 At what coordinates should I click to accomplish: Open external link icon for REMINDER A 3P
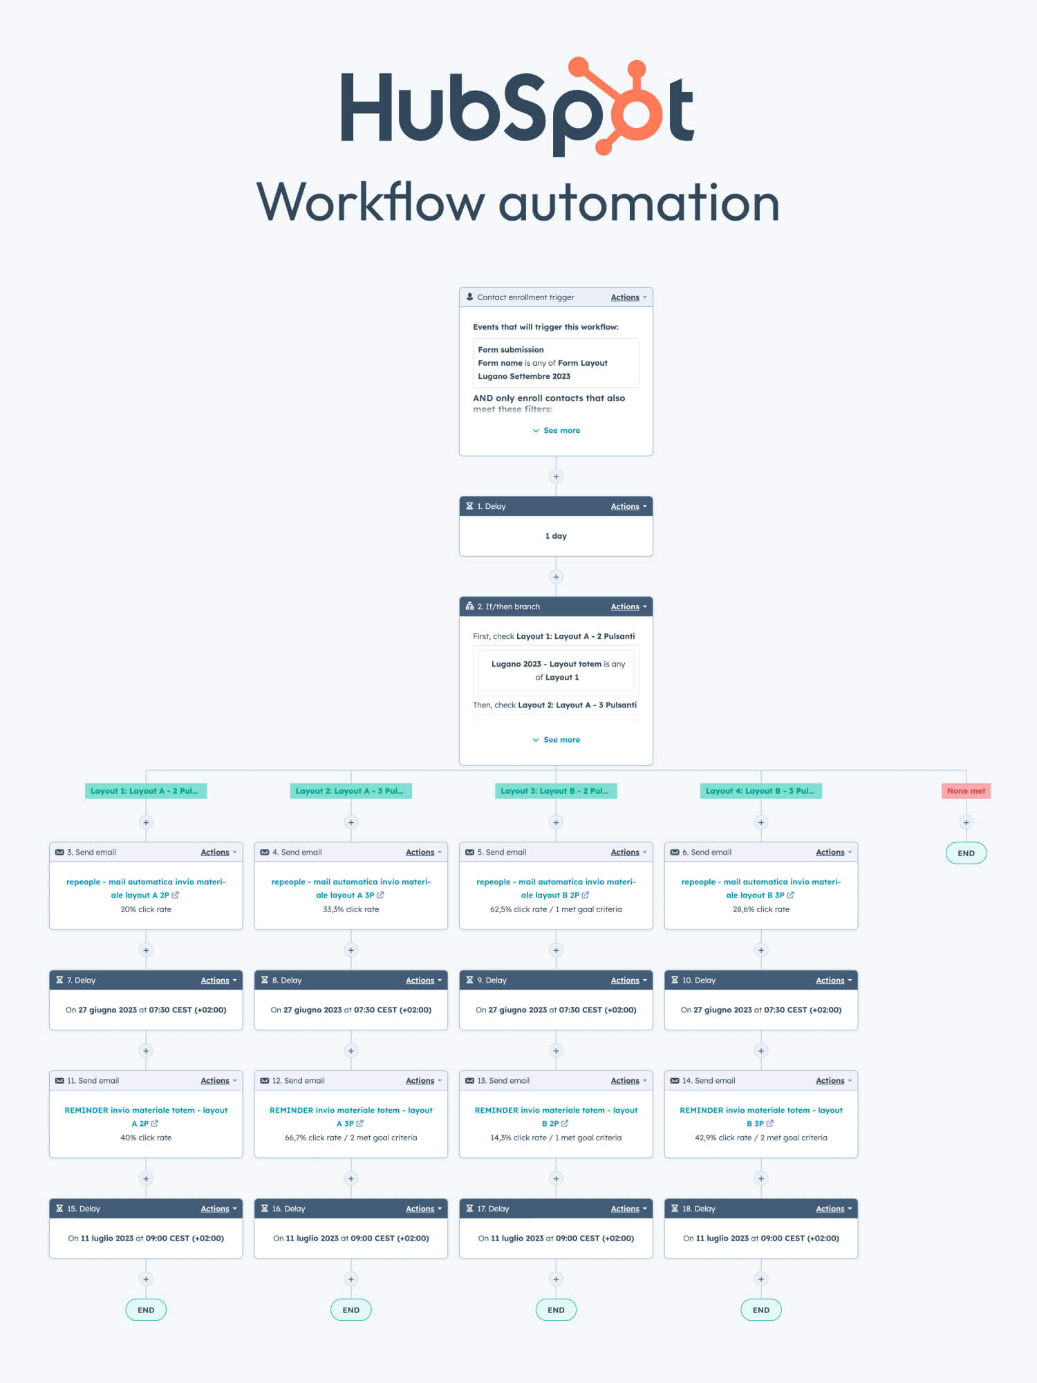[359, 1124]
